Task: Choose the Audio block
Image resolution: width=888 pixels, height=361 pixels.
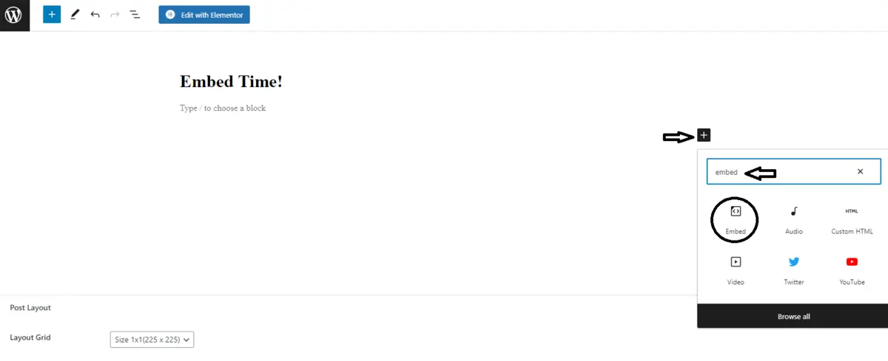Action: coord(794,220)
